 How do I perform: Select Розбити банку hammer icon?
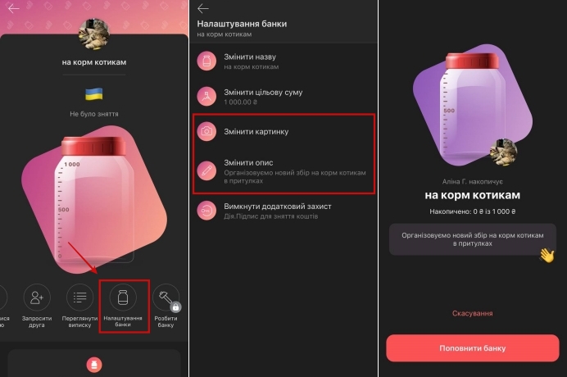tap(166, 298)
